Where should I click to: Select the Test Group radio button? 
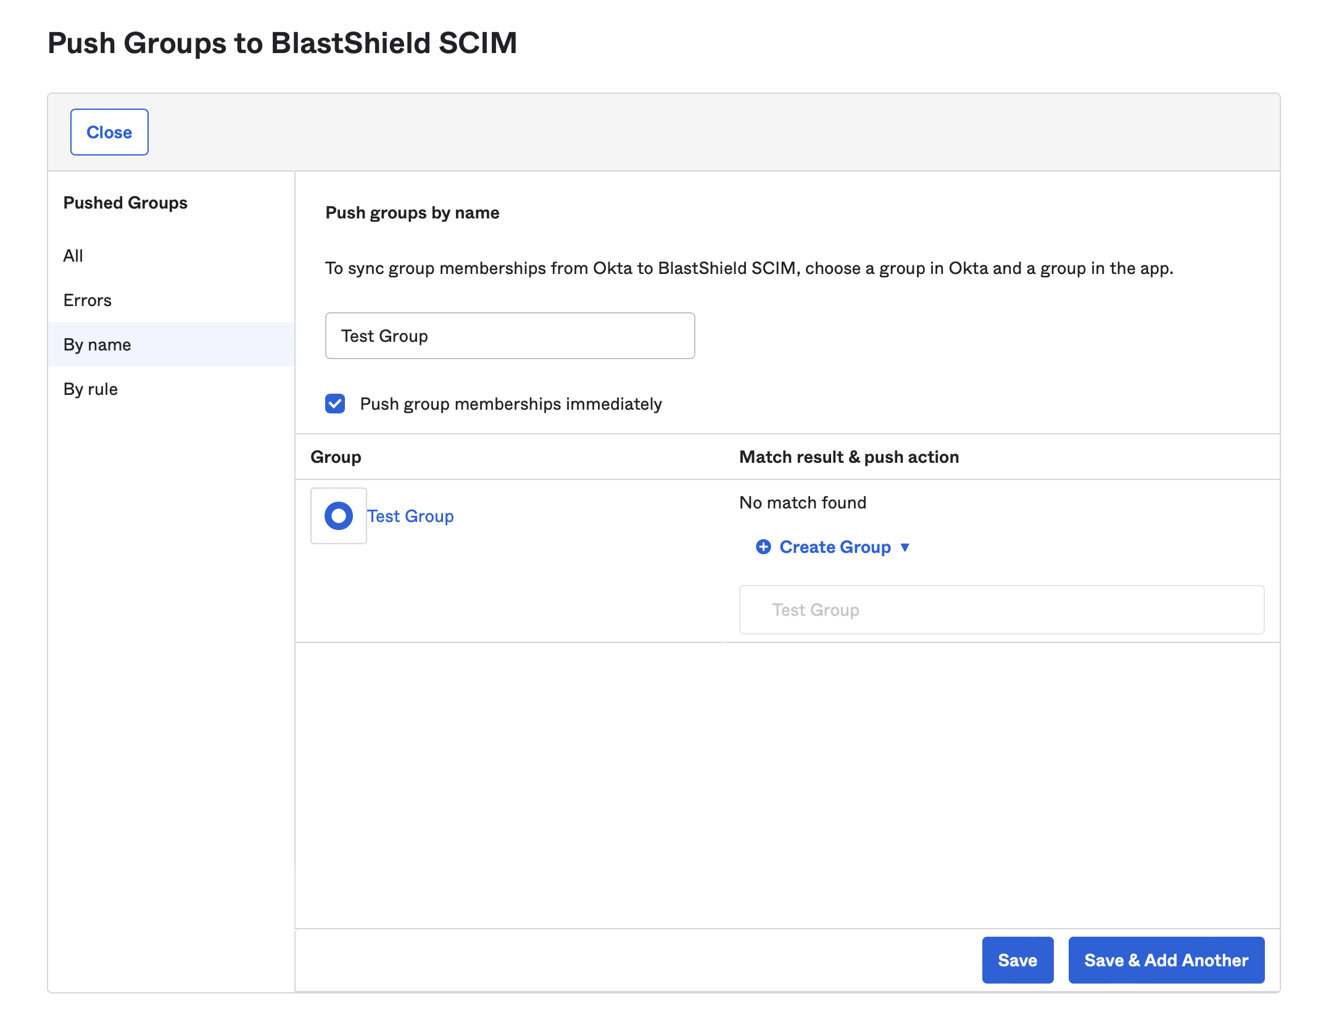point(338,516)
